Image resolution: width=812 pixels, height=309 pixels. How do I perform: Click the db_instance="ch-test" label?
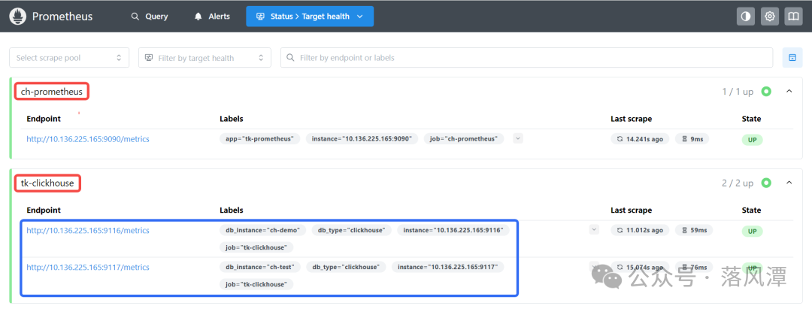point(260,267)
